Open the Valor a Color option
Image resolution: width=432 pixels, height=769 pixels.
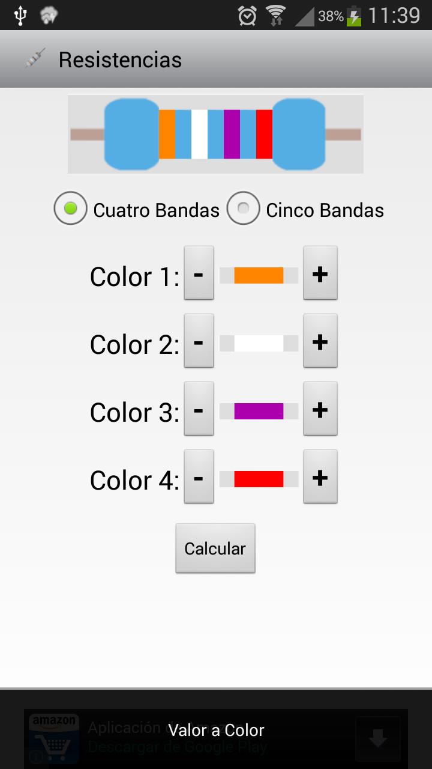216,730
